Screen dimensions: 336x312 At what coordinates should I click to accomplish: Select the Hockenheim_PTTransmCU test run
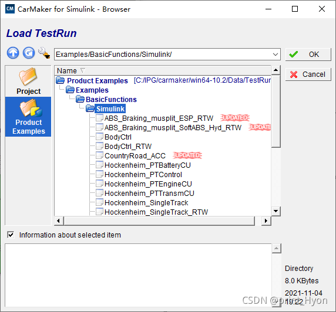pos(149,194)
